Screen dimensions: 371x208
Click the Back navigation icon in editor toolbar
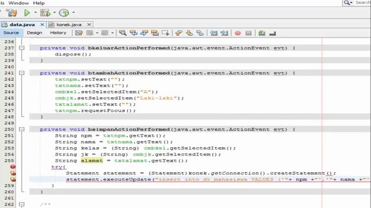point(90,33)
